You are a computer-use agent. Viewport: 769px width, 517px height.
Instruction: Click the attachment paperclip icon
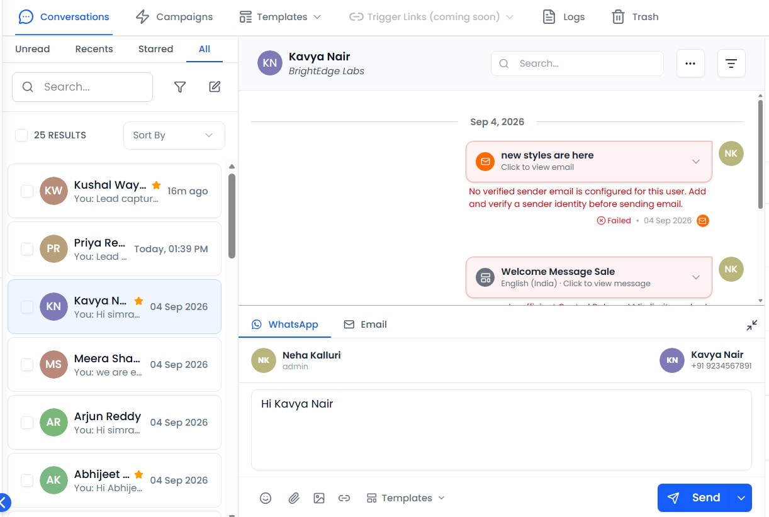coord(293,498)
